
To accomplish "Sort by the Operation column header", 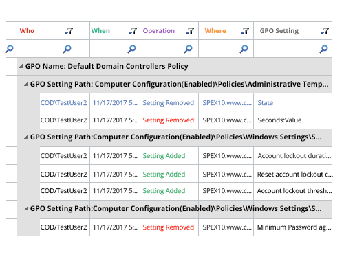I will pos(159,31).
